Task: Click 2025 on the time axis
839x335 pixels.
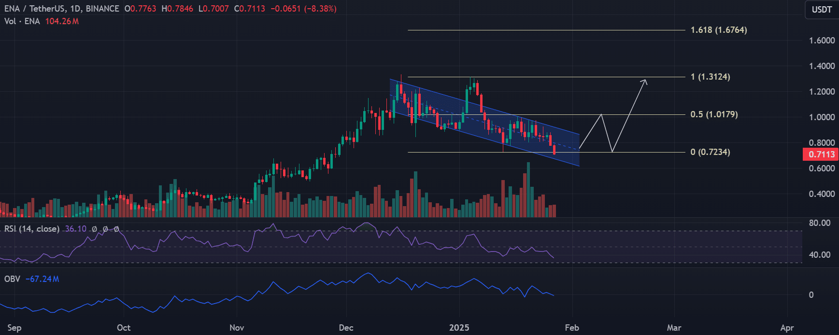Action: (459, 328)
